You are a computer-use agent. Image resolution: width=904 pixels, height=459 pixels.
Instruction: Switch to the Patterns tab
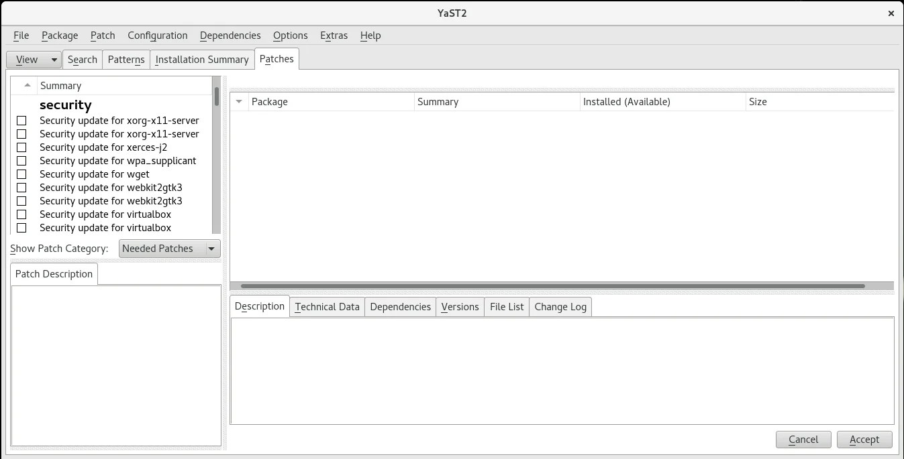coord(126,60)
